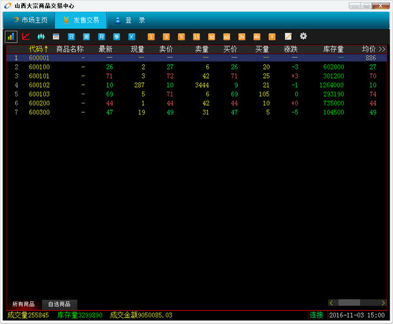Switch to weekly (周) period icon
The width and height of the screenshot is (393, 324).
tap(86, 37)
